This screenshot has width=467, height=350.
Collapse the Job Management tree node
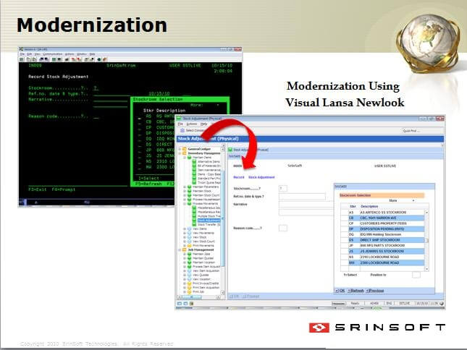point(180,249)
